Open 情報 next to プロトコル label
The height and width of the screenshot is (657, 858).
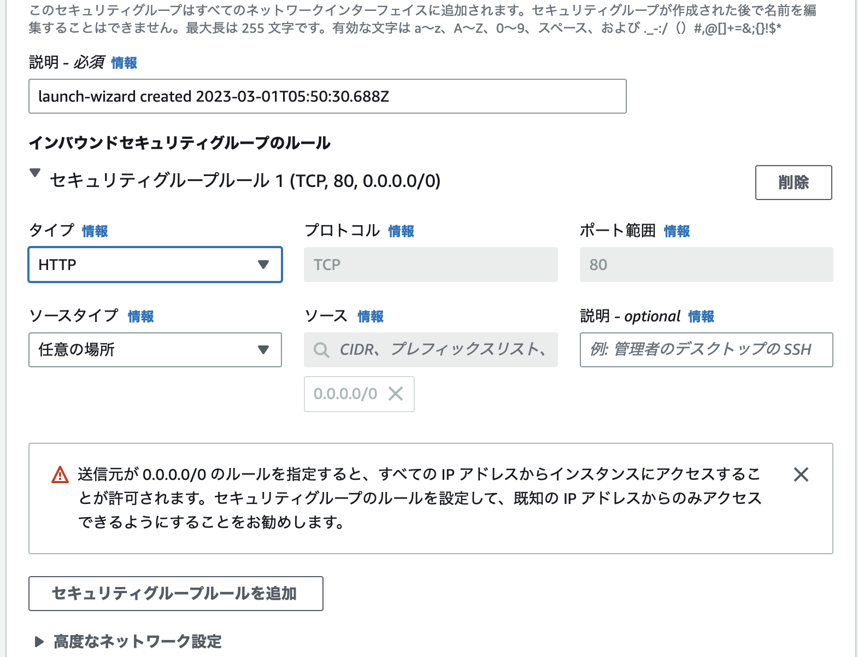(x=401, y=231)
